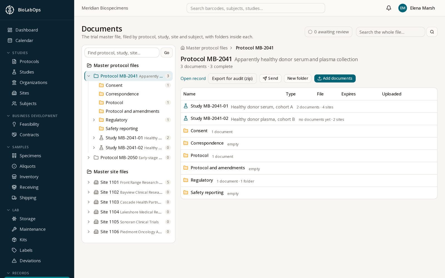Image resolution: width=445 pixels, height=278 pixels.
Task: Expand Site 1106 tree node
Action: point(89,232)
